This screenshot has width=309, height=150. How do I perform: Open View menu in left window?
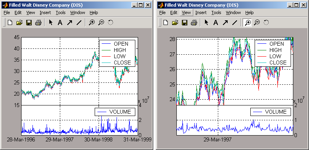click(x=31, y=12)
